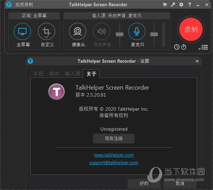This screenshot has height=190, width=213.
Task: Select the 关于 tab
Action: [92, 74]
